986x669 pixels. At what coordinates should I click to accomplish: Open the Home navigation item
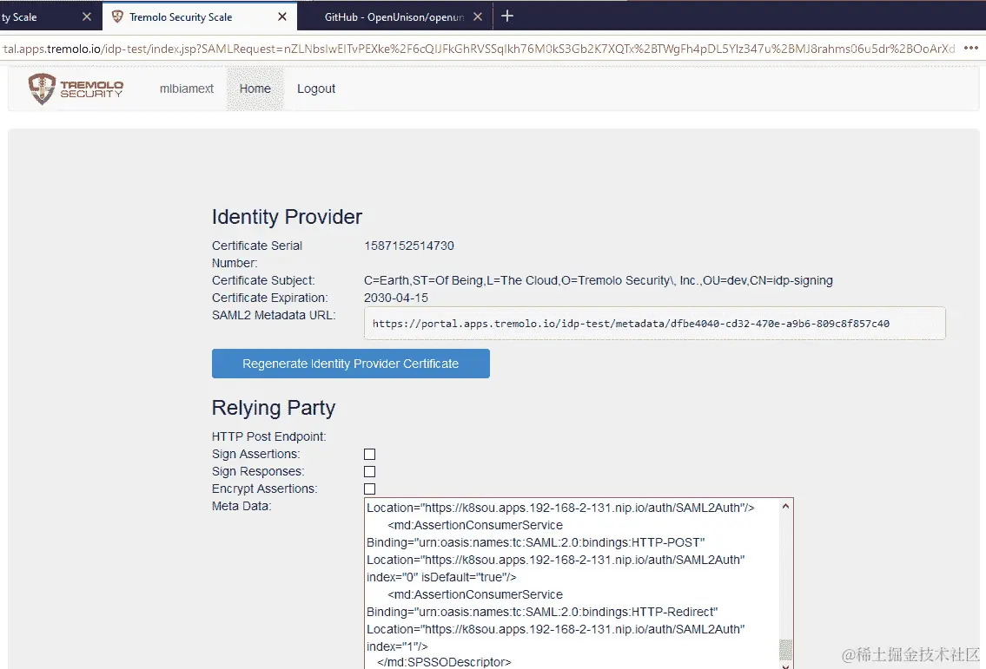point(255,89)
